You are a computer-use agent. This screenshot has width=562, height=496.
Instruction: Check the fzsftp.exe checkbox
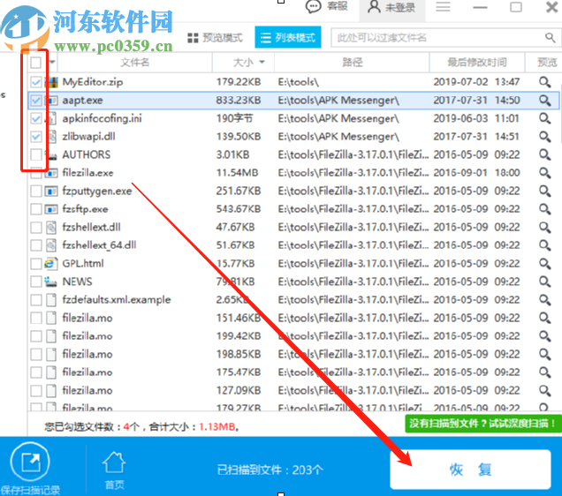pos(36,209)
